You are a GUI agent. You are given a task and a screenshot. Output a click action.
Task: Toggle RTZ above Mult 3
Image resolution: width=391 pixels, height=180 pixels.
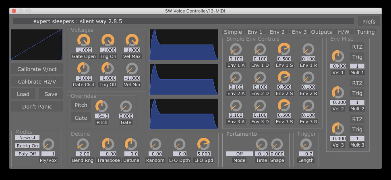coord(357,119)
